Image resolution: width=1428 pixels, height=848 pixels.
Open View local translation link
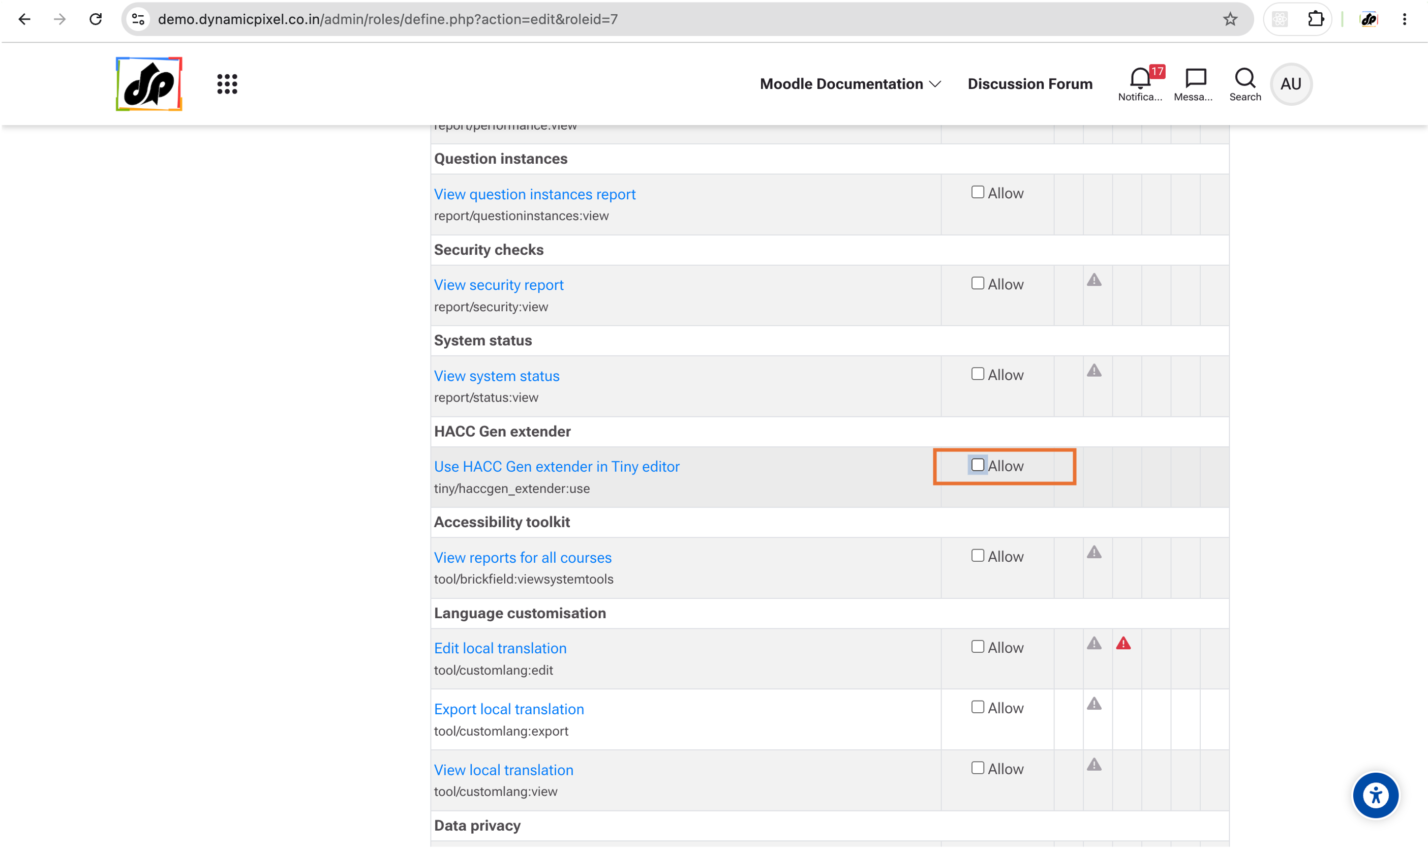[503, 770]
